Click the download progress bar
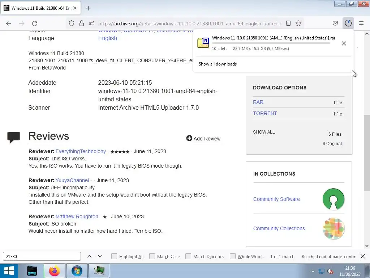This screenshot has width=370, height=278. (x=271, y=43)
